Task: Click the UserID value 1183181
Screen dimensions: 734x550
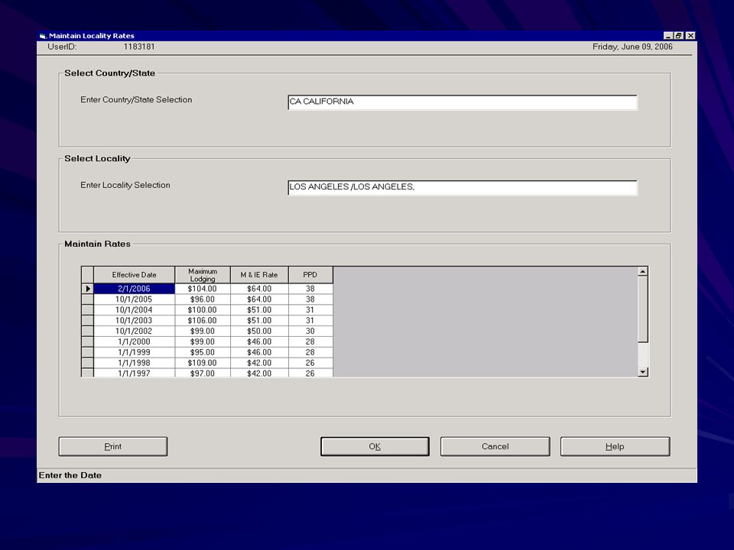Action: (x=139, y=47)
